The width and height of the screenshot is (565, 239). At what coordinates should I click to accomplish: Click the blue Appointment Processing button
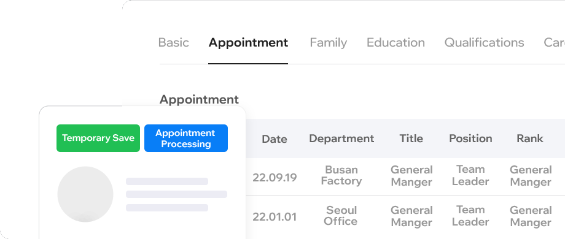pos(186,138)
